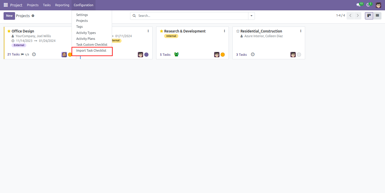Click the 1-4 / 4 pager counter
The height and width of the screenshot is (193, 385).
tap(340, 16)
